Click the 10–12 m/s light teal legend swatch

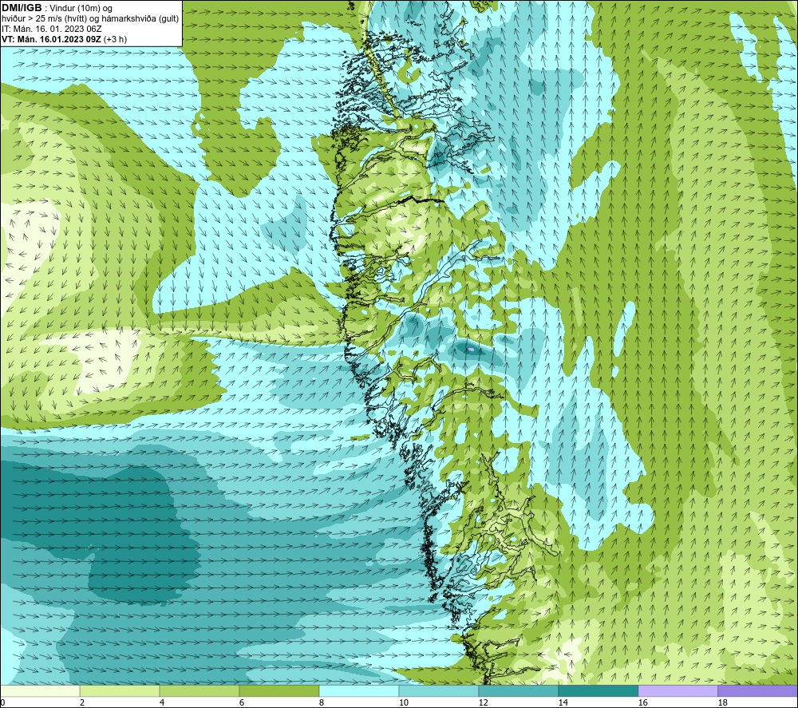[x=439, y=690]
